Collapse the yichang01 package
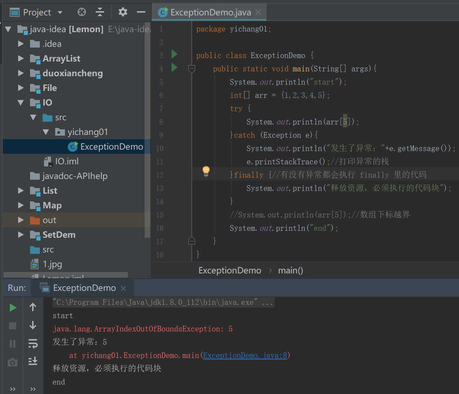 coord(46,132)
